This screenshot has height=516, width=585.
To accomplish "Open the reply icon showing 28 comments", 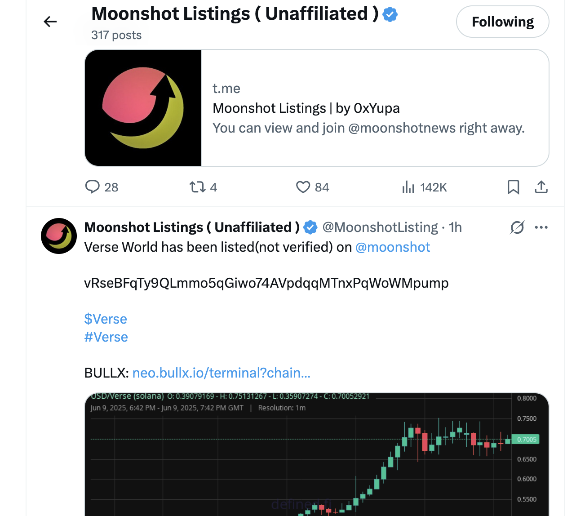I will pos(93,187).
